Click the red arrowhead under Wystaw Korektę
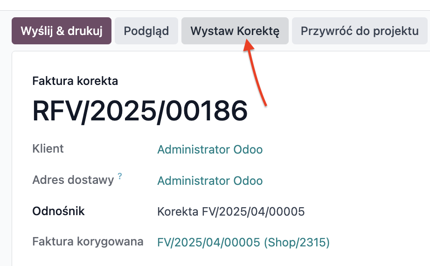 [x=248, y=45]
